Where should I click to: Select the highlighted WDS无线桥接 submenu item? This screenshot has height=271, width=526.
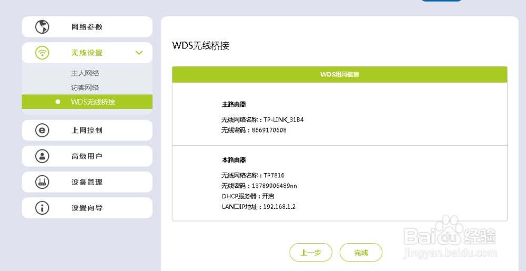click(87, 102)
